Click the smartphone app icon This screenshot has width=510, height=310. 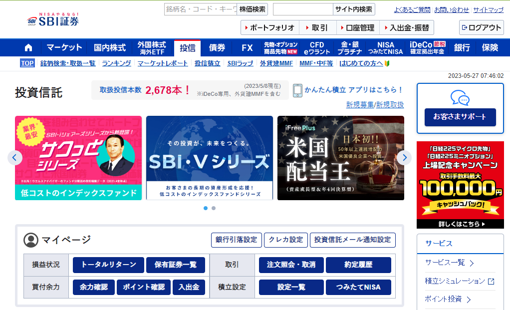[297, 90]
